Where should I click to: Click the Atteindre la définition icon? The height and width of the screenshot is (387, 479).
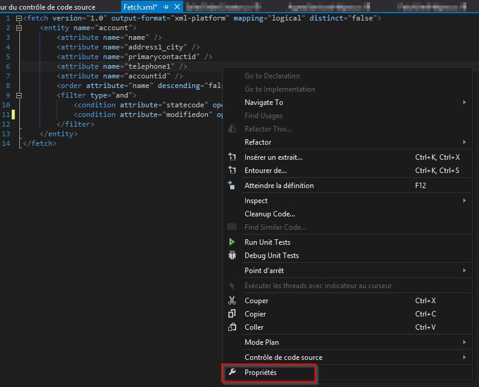click(x=231, y=185)
